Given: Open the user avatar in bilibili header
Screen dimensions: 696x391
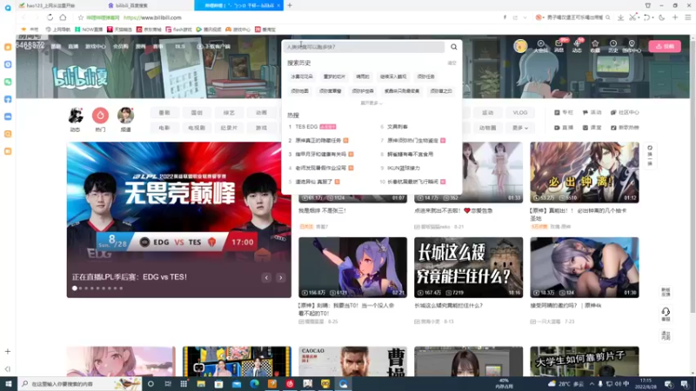Looking at the screenshot, I should pos(520,46).
